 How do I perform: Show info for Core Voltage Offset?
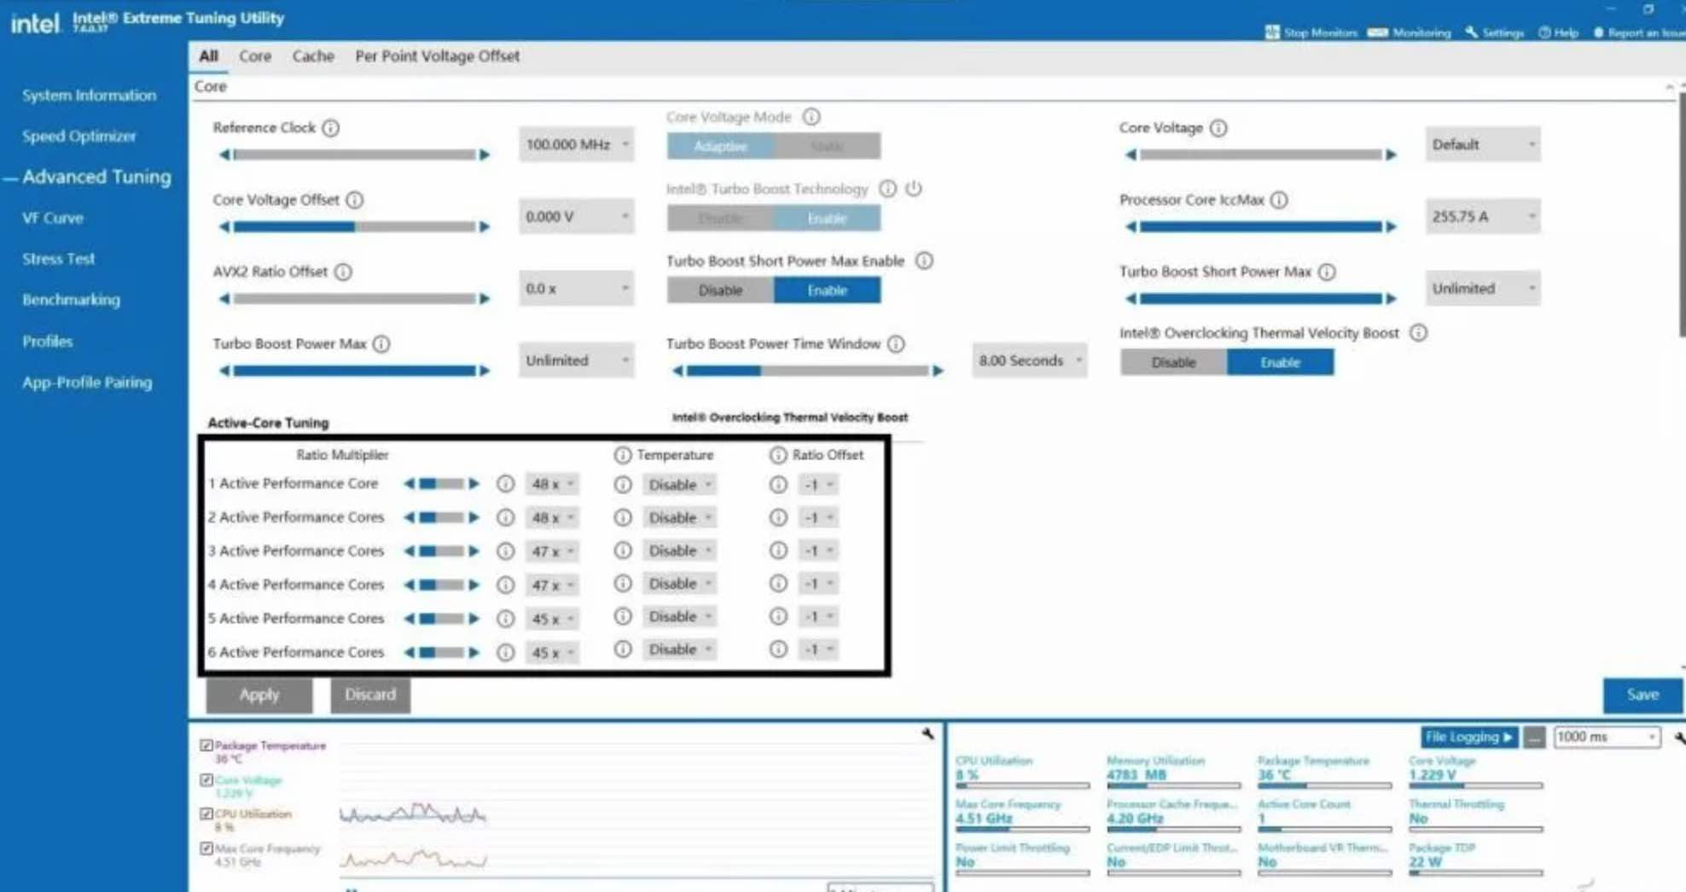[x=355, y=200]
